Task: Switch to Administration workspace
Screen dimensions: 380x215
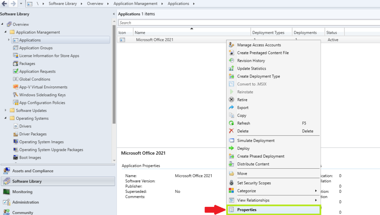Action: 58,202
